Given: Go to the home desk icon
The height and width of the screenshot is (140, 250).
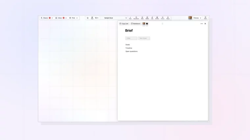Looking at the screenshot, I should pyautogui.click(x=87, y=18).
